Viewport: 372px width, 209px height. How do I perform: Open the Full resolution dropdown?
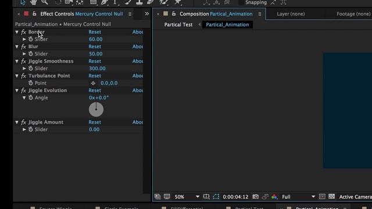coord(298,197)
